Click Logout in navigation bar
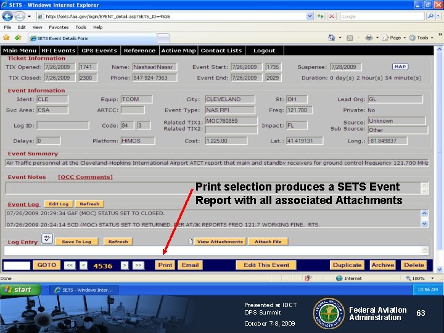 click(x=264, y=51)
